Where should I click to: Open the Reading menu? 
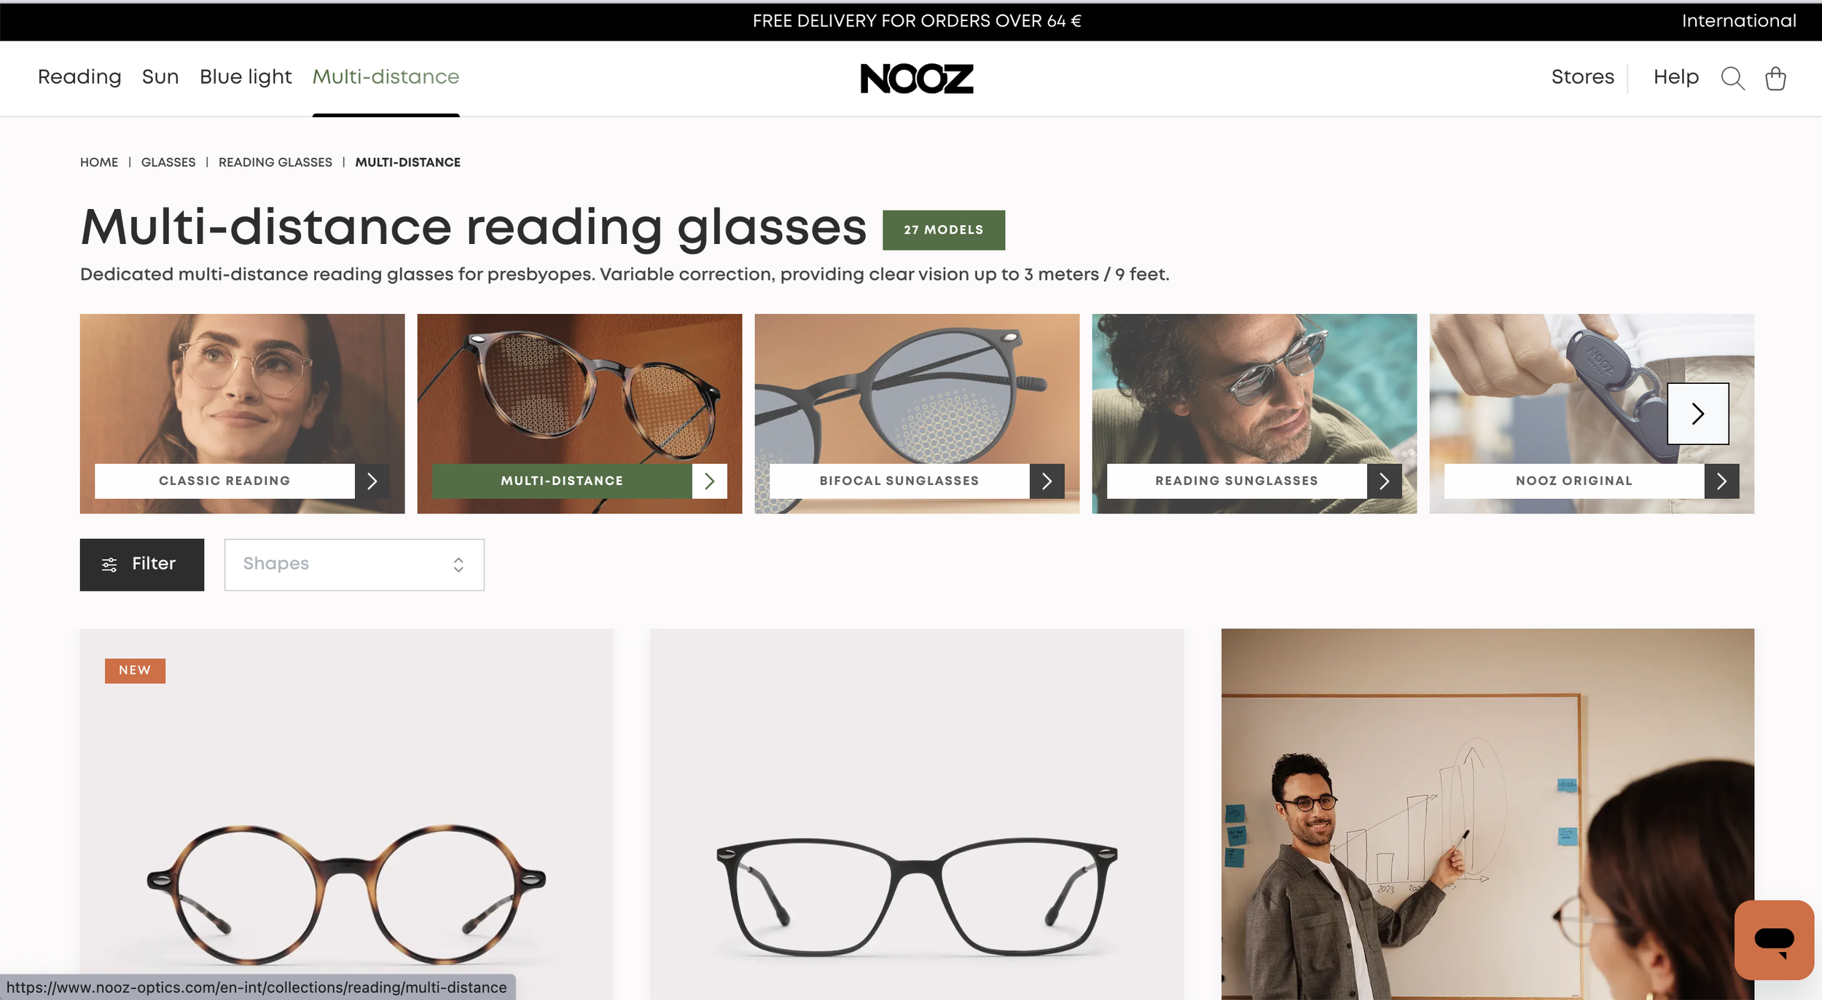pos(79,77)
